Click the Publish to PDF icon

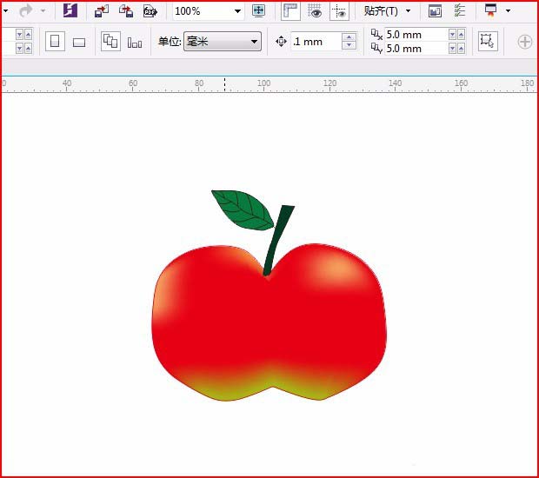pos(150,11)
